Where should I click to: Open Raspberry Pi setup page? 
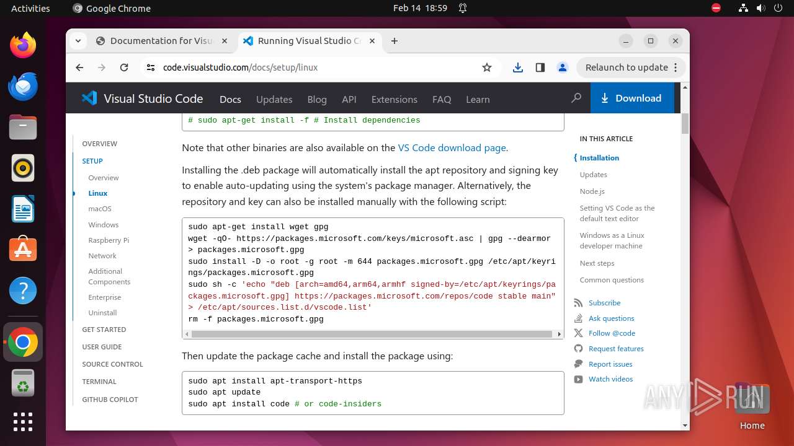coord(109,240)
